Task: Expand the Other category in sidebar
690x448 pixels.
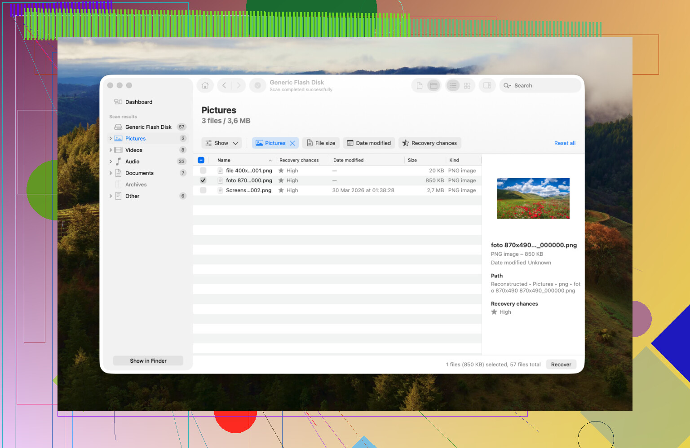Action: tap(111, 196)
